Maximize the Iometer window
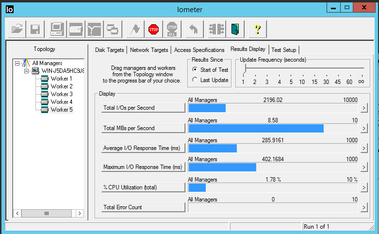 (x=346, y=7)
